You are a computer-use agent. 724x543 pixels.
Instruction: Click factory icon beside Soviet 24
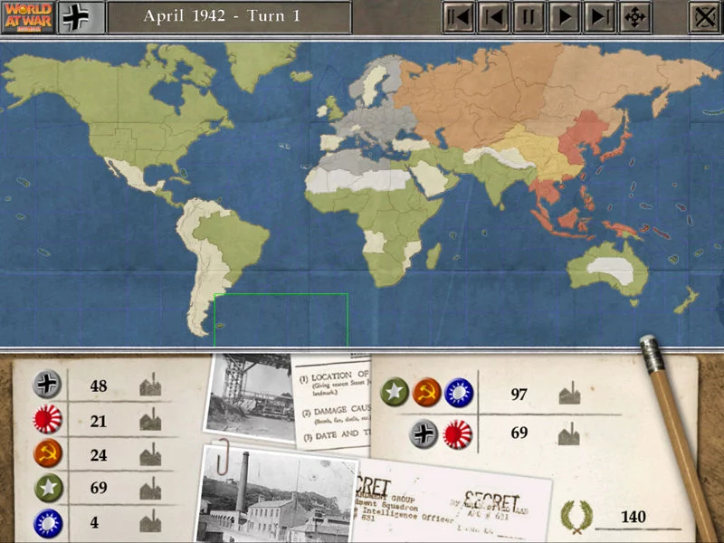[150, 454]
